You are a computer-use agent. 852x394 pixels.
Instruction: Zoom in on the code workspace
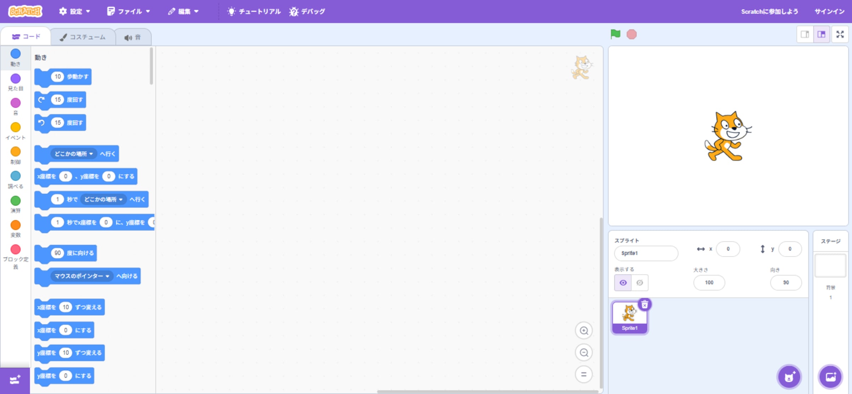(584, 331)
